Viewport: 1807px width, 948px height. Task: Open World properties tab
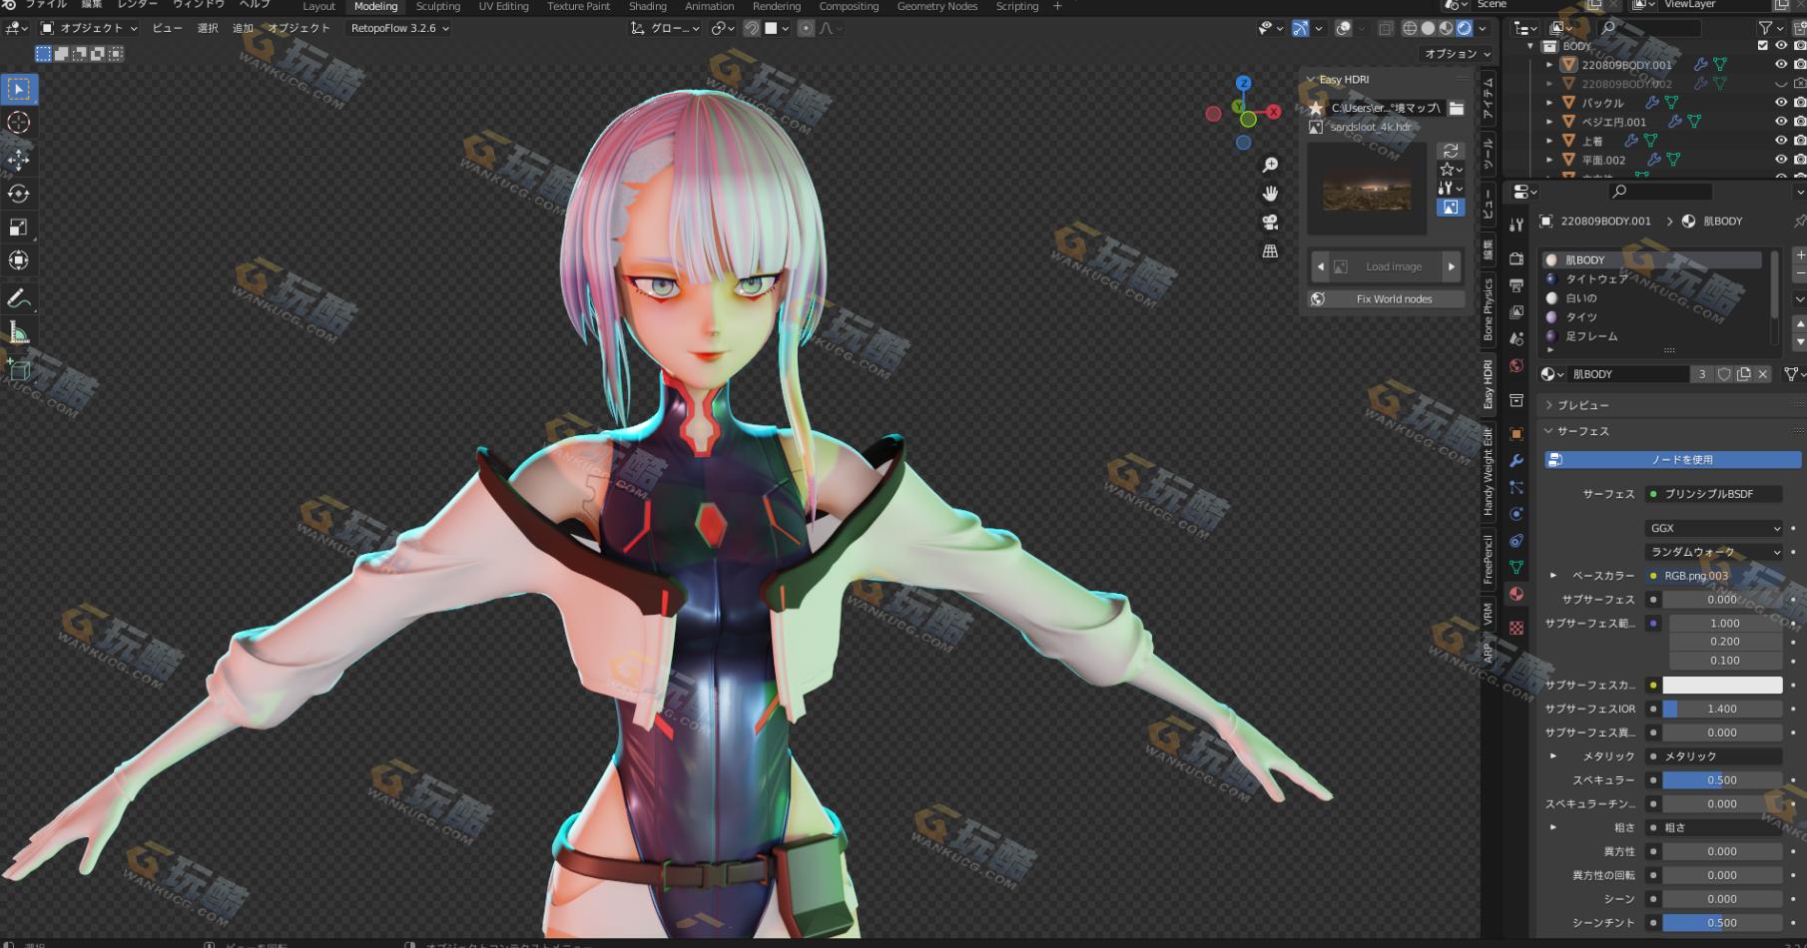pyautogui.click(x=1516, y=366)
